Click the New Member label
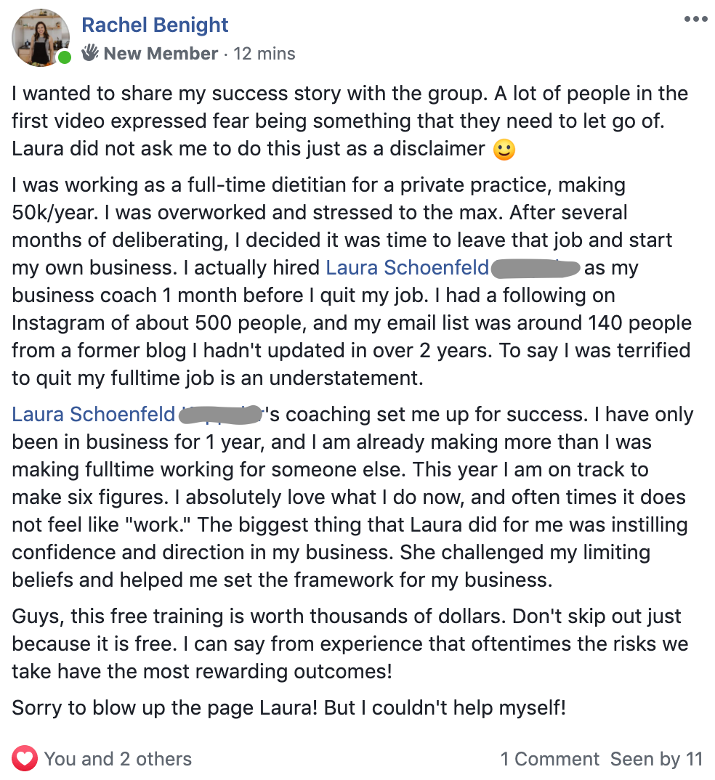715x780 pixels. (x=161, y=53)
